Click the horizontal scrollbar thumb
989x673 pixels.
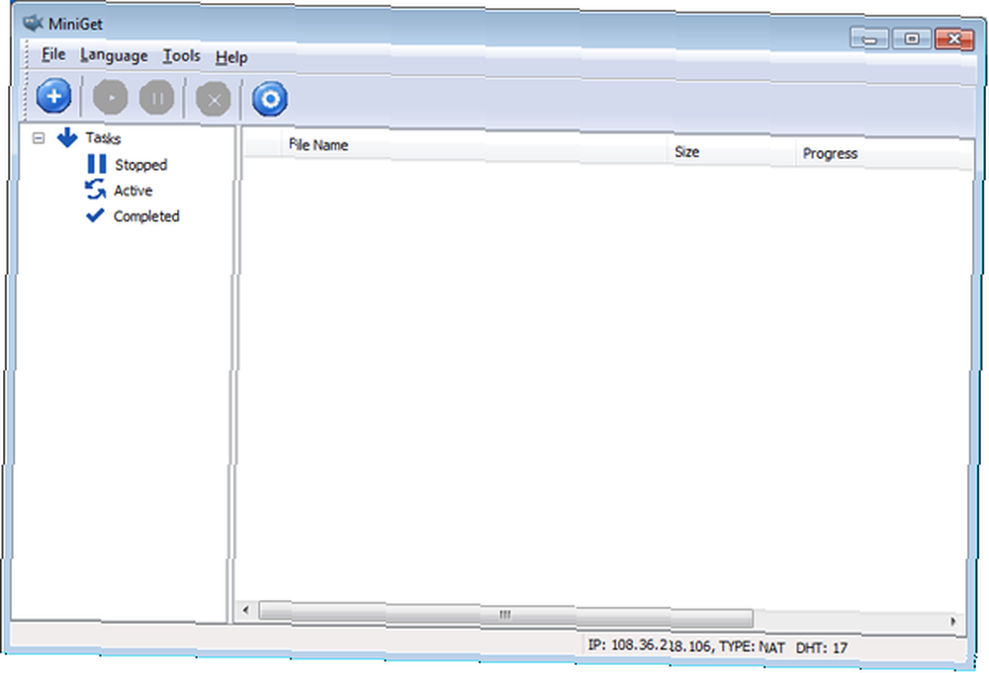point(505,614)
